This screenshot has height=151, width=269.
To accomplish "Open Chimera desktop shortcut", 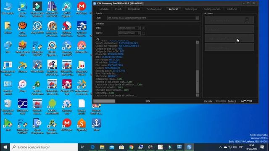I will tap(22, 66).
